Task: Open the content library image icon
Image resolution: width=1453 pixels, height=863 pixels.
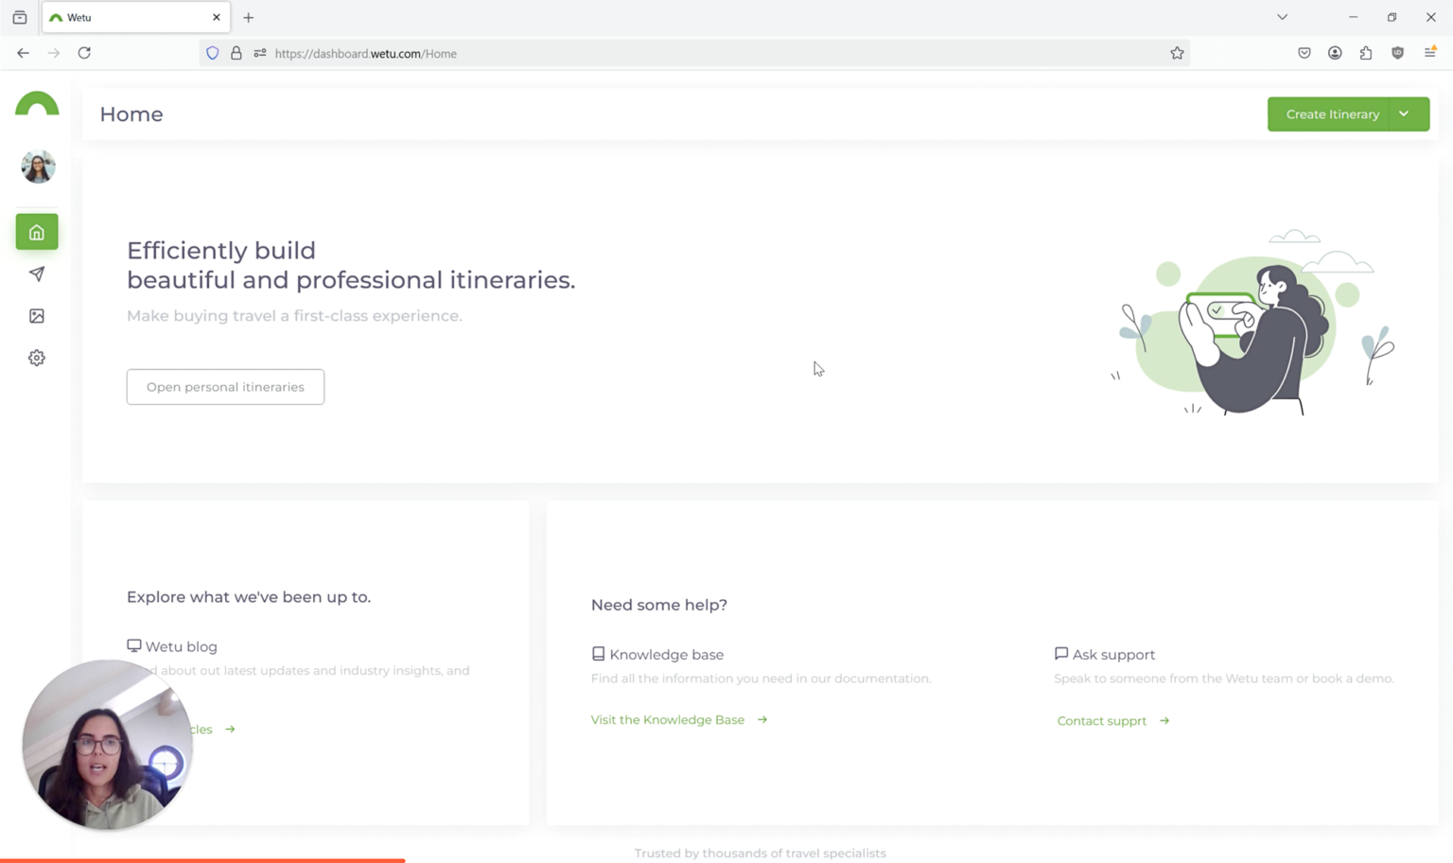Action: point(37,315)
